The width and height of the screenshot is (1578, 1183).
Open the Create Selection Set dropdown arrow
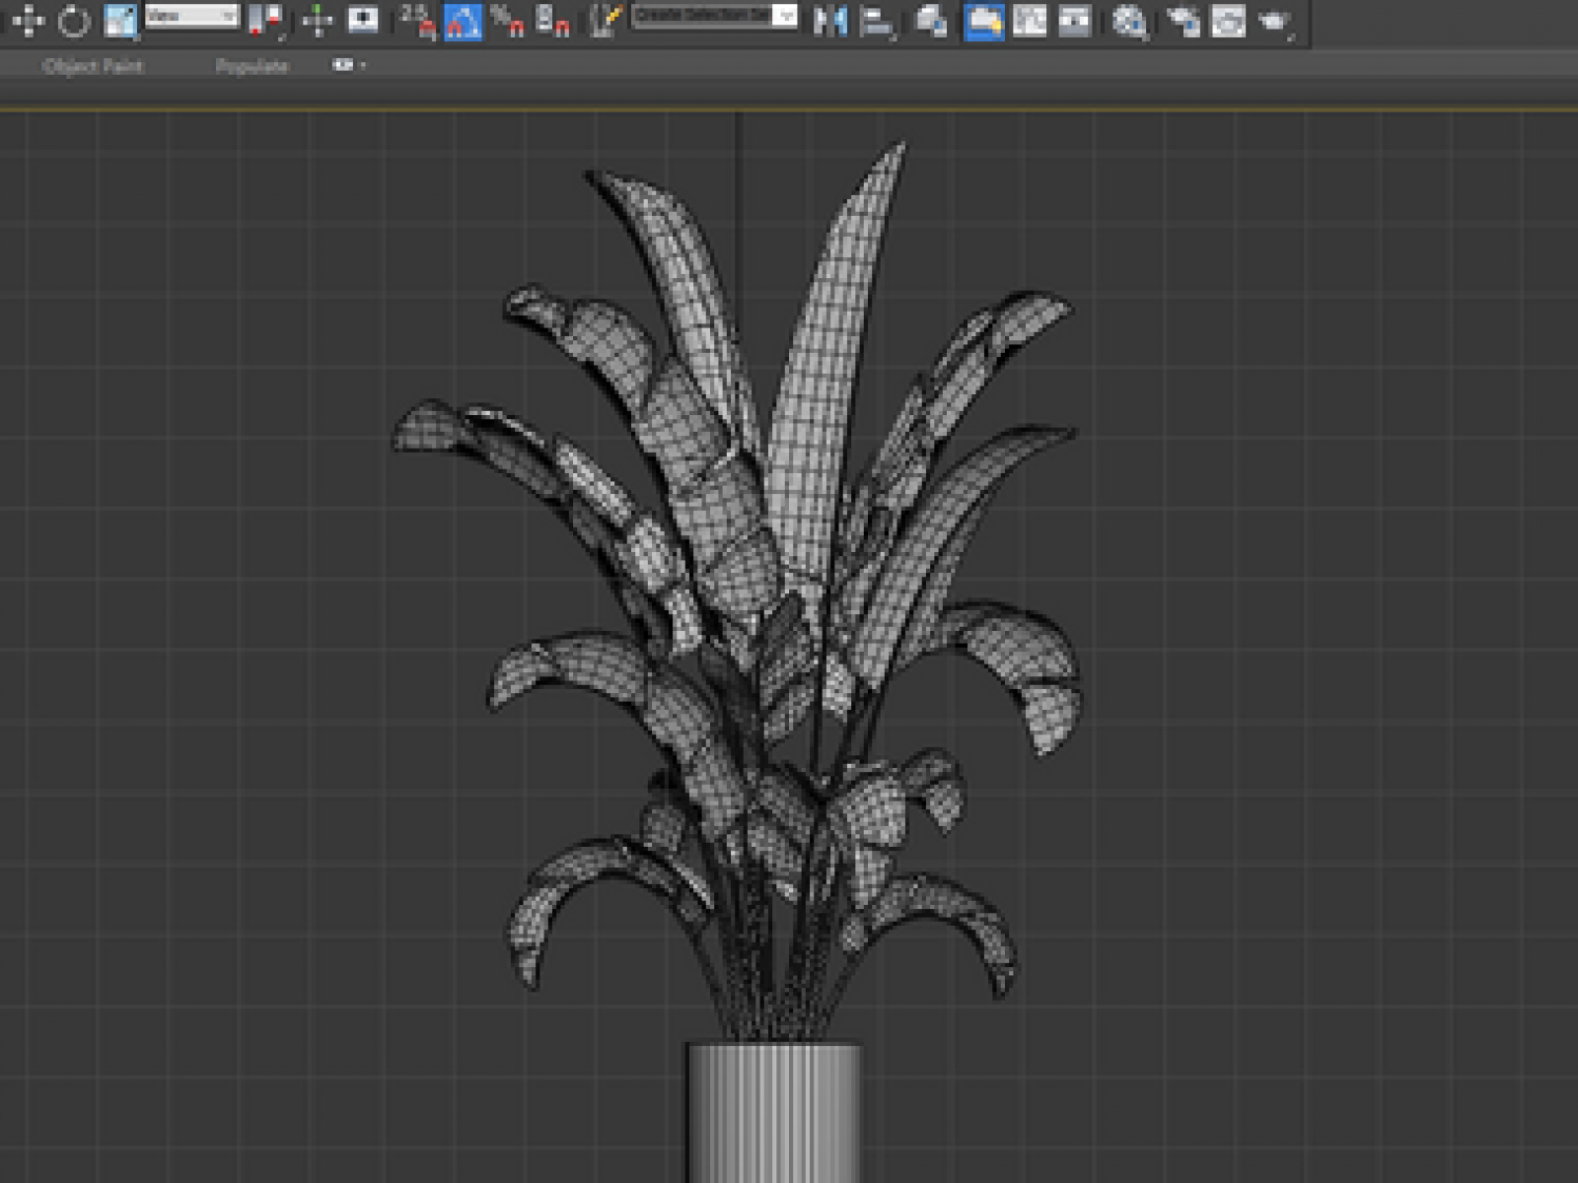point(786,16)
